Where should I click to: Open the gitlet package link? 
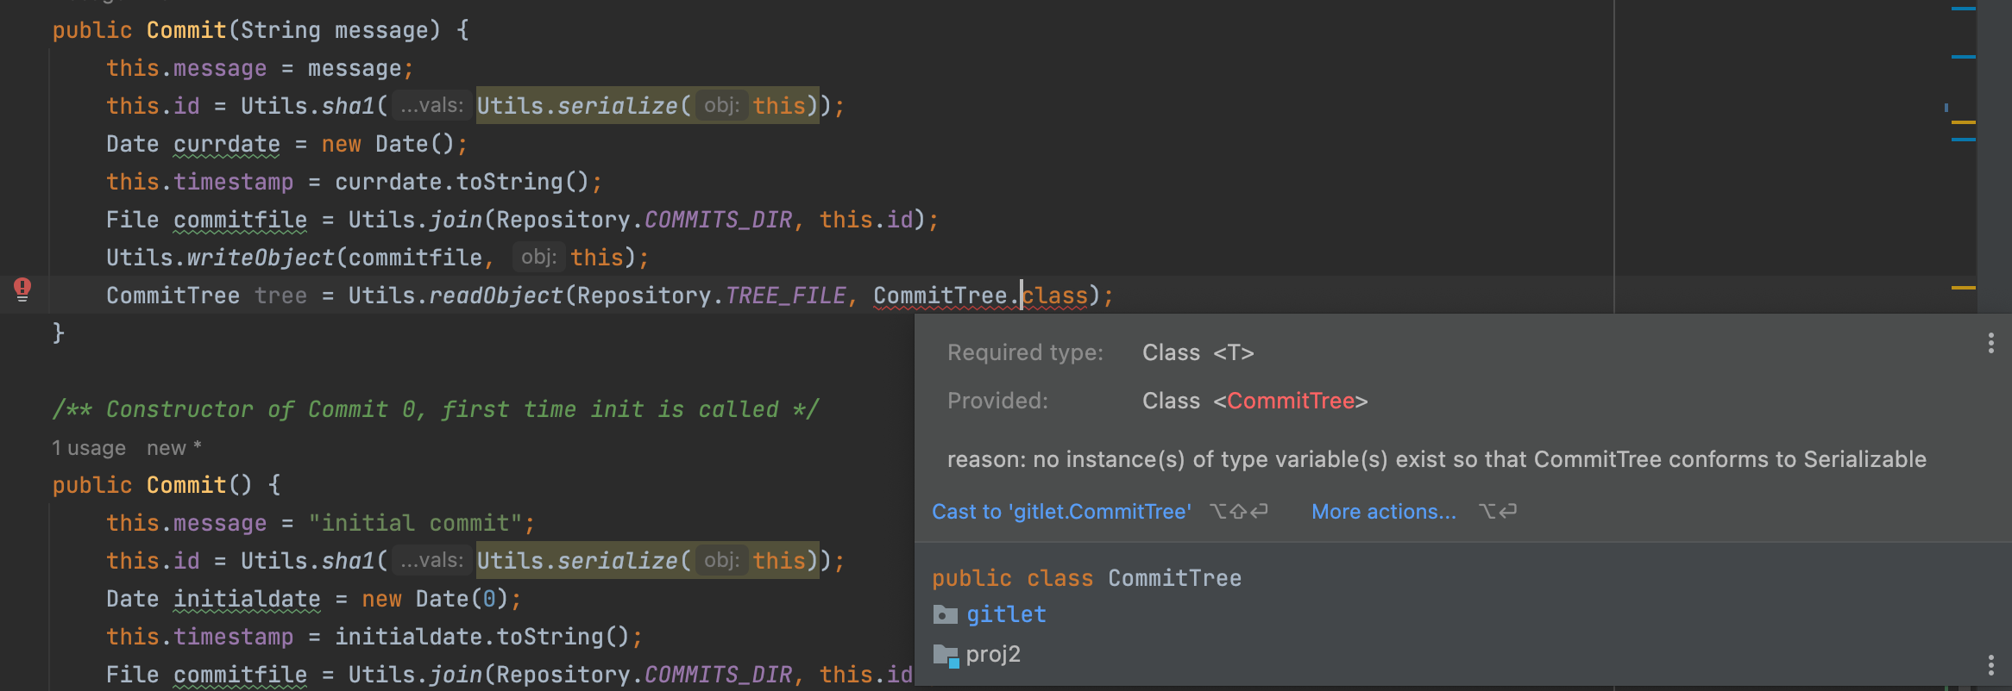1006,615
